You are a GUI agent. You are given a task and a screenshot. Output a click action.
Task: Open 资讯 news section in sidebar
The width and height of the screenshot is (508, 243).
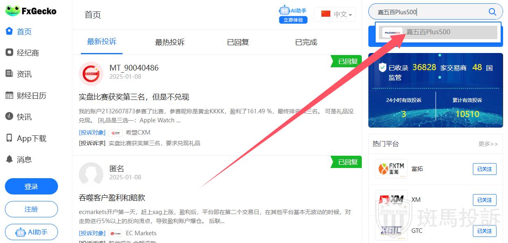[x=24, y=74]
